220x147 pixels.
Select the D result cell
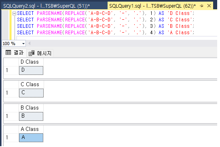[x=31, y=70]
